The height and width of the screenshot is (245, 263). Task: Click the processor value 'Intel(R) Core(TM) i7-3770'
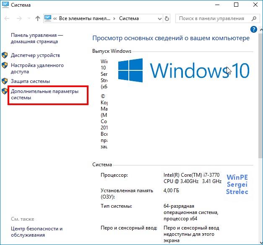(191, 175)
